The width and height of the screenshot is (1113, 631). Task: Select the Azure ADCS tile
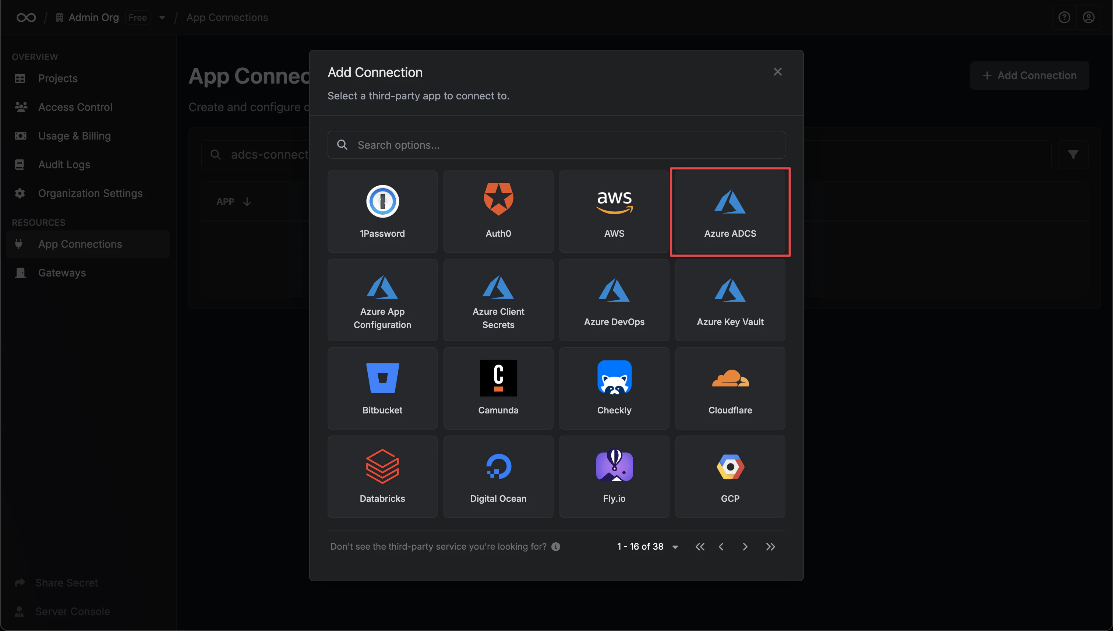coord(730,211)
